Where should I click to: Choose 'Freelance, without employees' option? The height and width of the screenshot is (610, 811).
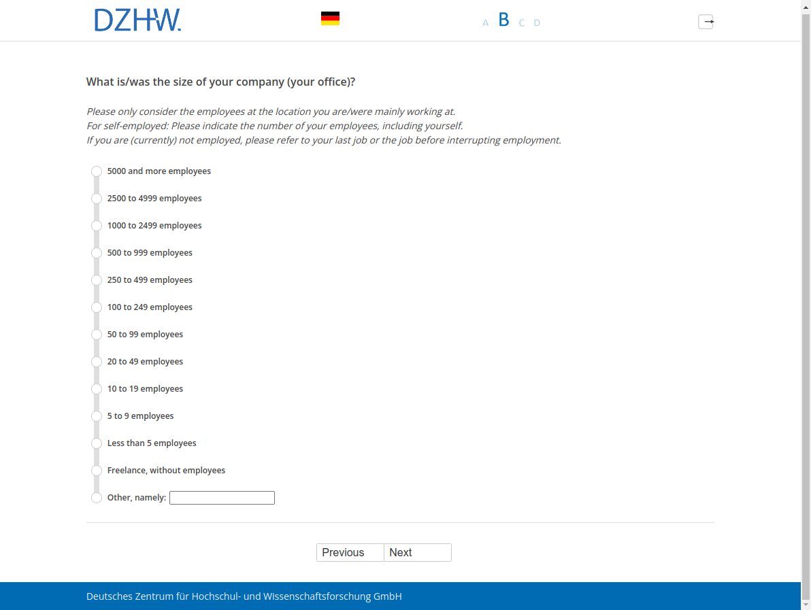point(97,471)
